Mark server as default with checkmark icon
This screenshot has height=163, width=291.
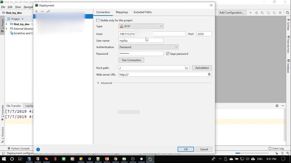48,11
